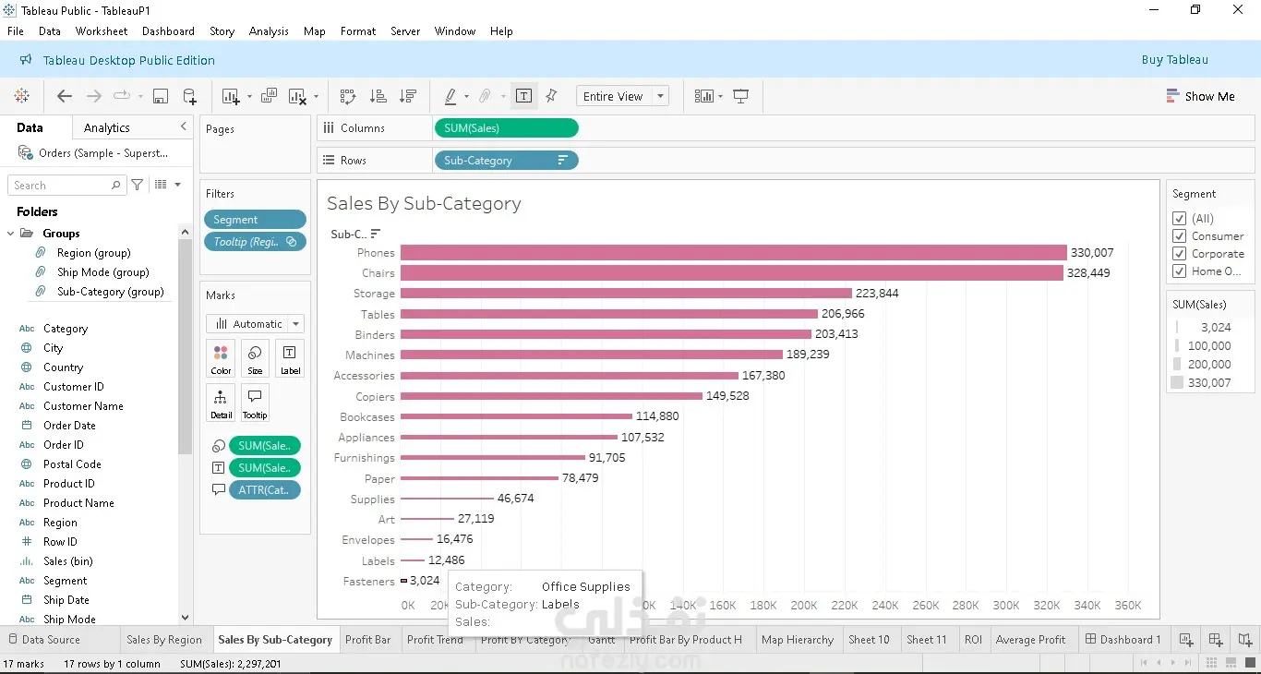1261x674 pixels.
Task: Click the Color marks card
Action: tap(221, 358)
